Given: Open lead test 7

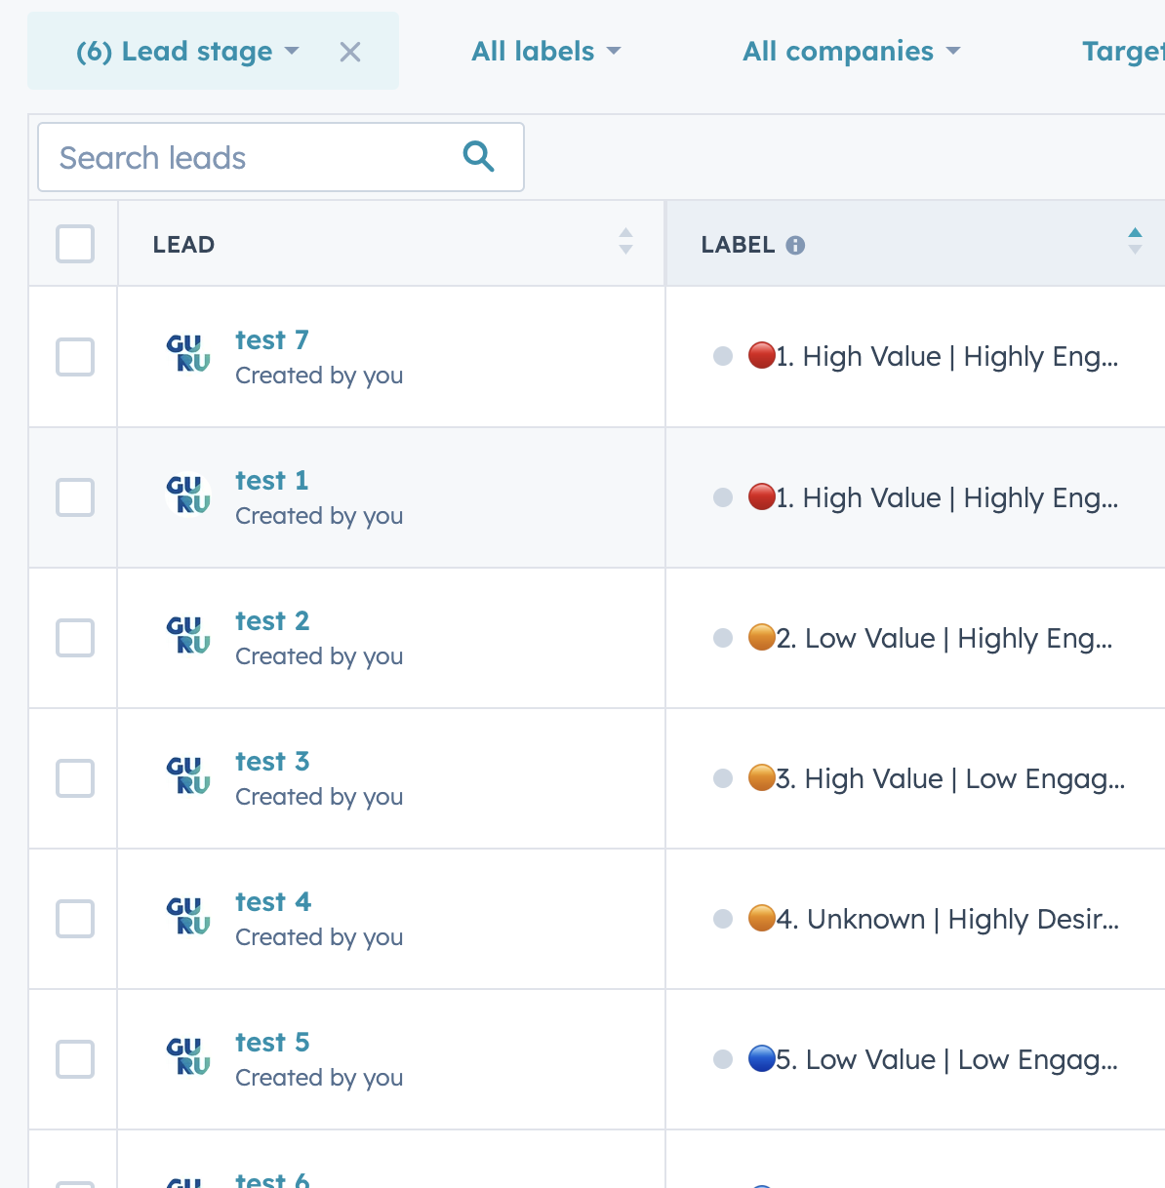Looking at the screenshot, I should coord(271,340).
